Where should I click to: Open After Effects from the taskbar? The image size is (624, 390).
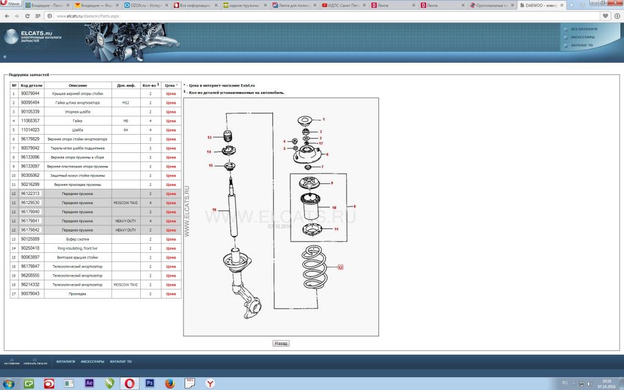89,383
